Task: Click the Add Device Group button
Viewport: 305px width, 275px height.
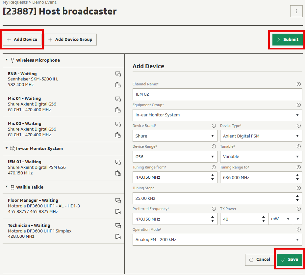Action: (70, 40)
